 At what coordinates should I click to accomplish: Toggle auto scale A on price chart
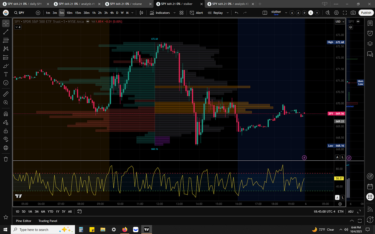(x=337, y=157)
